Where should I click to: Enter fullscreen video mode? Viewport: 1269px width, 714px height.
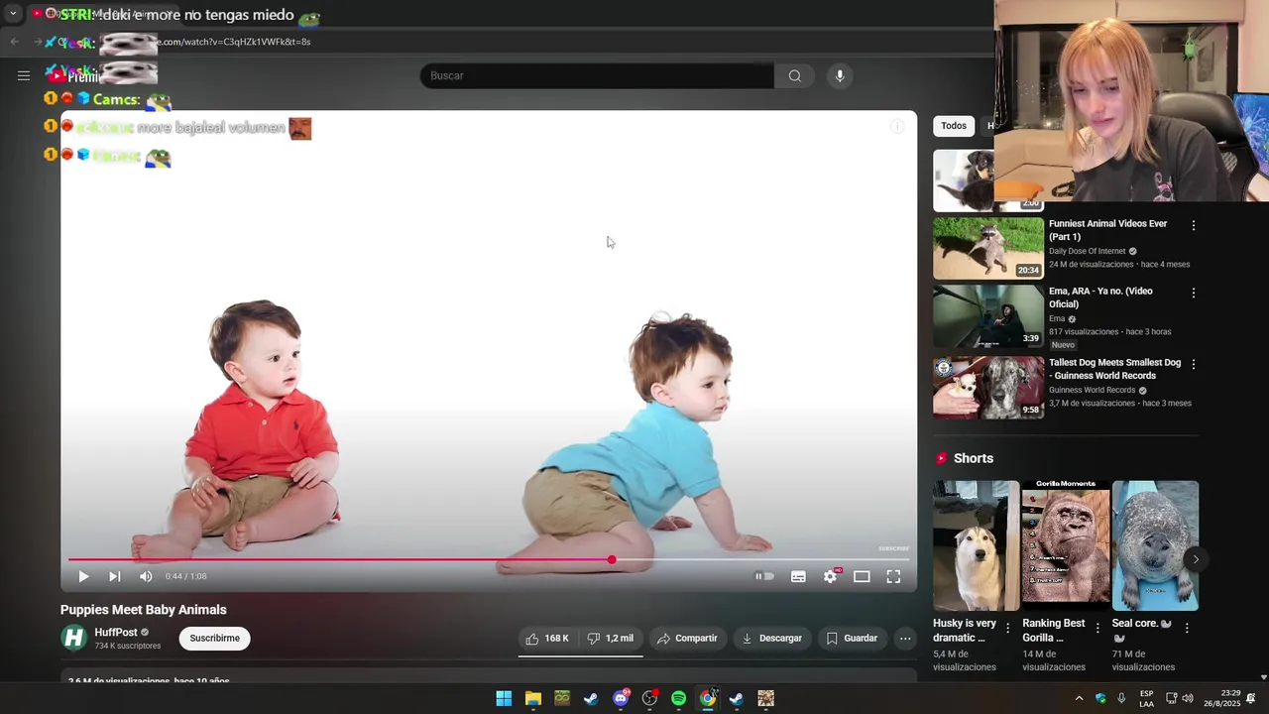tap(893, 576)
